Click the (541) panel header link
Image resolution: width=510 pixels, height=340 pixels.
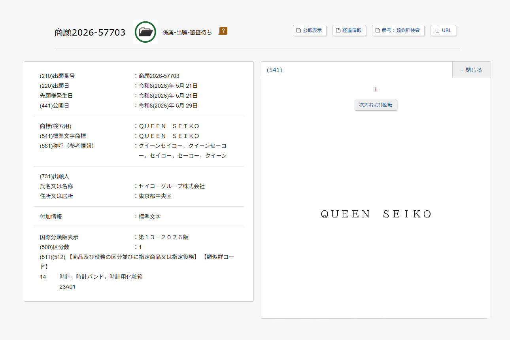pyautogui.click(x=274, y=70)
